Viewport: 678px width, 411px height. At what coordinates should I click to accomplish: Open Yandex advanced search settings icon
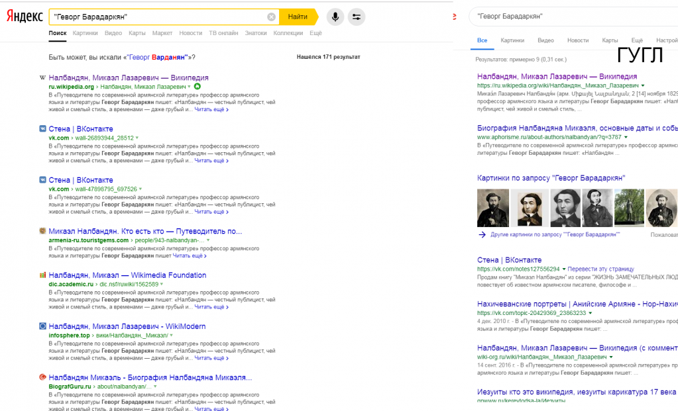click(x=356, y=17)
